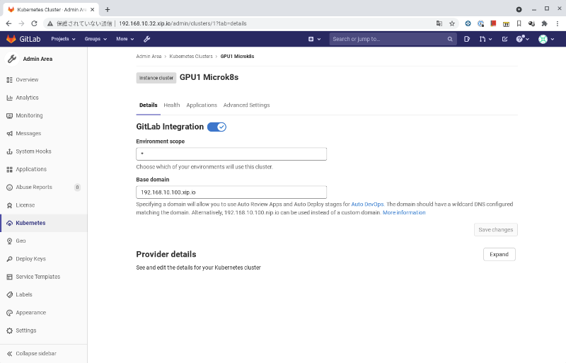The image size is (566, 363).
Task: Click the Deploy Keys icon in sidebar
Action: click(10, 259)
